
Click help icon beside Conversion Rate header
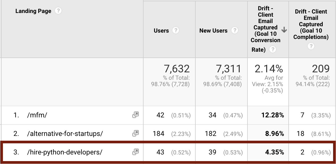[x=273, y=49]
